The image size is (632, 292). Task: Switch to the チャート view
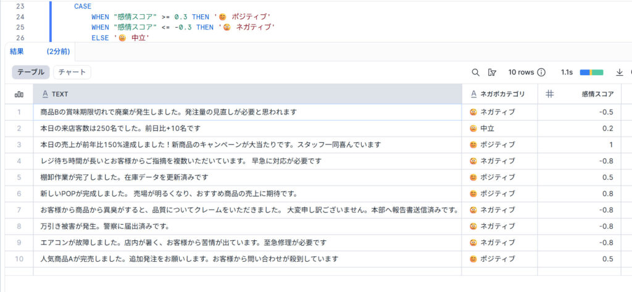click(x=72, y=72)
